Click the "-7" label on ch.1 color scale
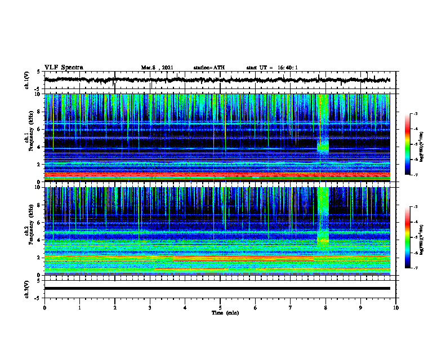The image size is (446, 345). 415,175
